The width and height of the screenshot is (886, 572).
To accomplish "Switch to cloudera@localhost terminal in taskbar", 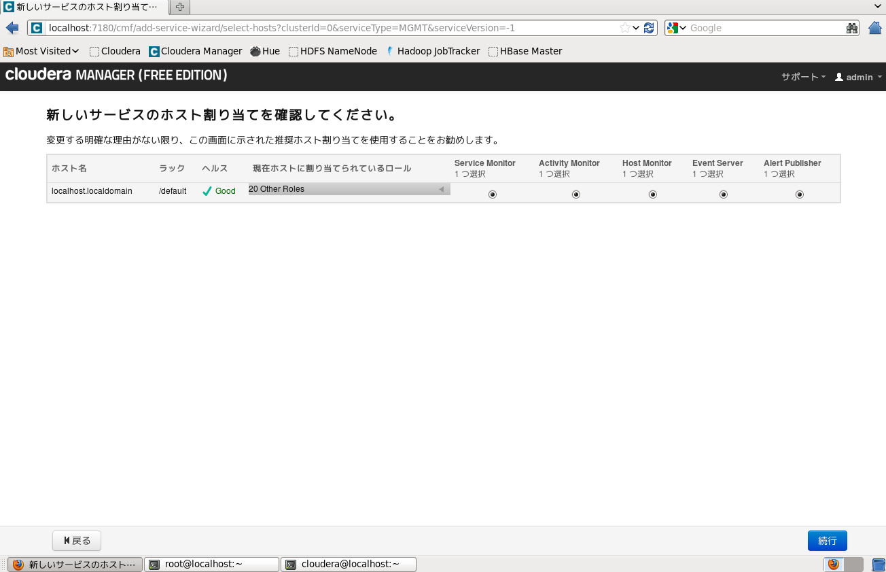I will pos(349,565).
